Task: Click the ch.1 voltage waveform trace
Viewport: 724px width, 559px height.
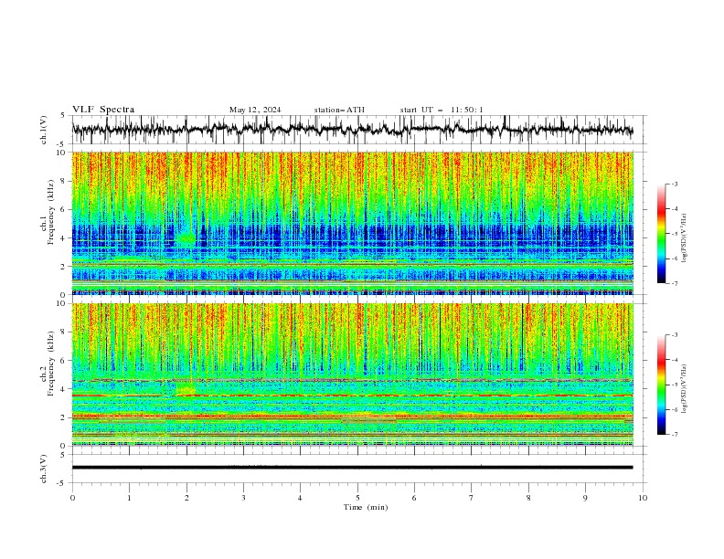Action: click(x=352, y=129)
